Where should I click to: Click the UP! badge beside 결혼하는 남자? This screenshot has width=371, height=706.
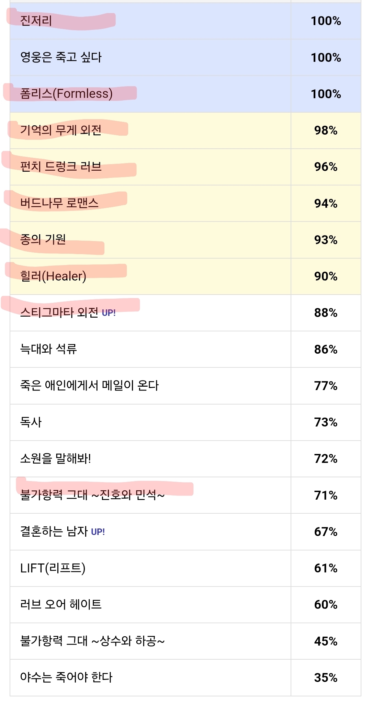[98, 532]
